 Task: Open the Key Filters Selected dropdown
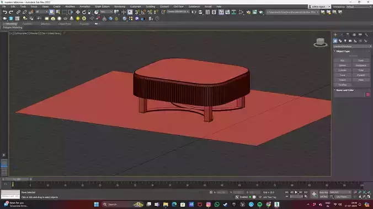coord(340,192)
